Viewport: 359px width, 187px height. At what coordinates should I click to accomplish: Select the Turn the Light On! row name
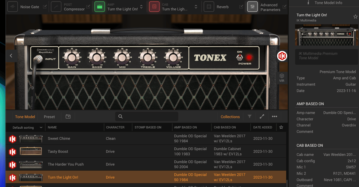point(63,177)
